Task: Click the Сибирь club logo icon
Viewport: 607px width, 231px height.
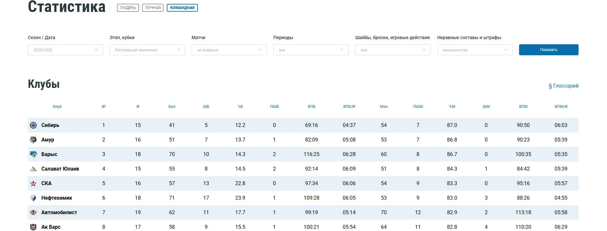Action: click(x=33, y=125)
